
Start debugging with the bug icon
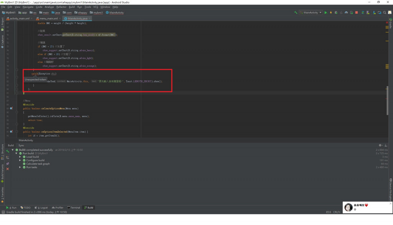click(x=336, y=13)
